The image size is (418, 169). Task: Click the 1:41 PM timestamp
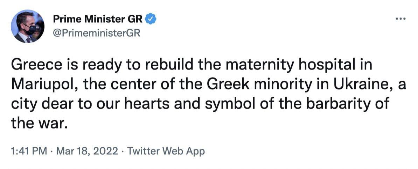point(29,151)
